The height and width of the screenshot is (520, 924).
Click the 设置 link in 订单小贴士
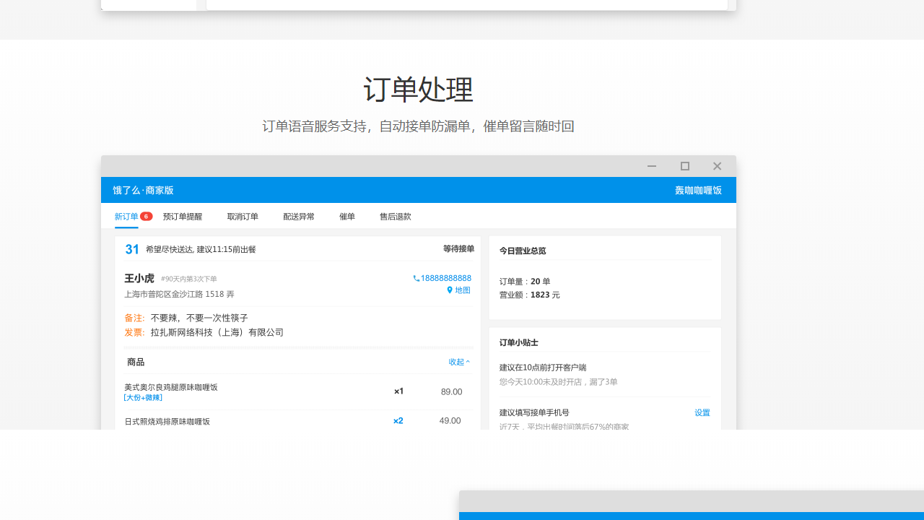pos(702,412)
